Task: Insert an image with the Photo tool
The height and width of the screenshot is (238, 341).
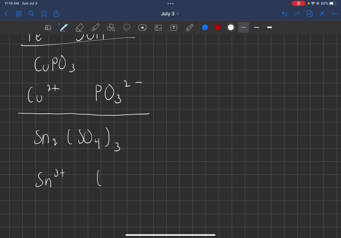Action: coord(158,28)
